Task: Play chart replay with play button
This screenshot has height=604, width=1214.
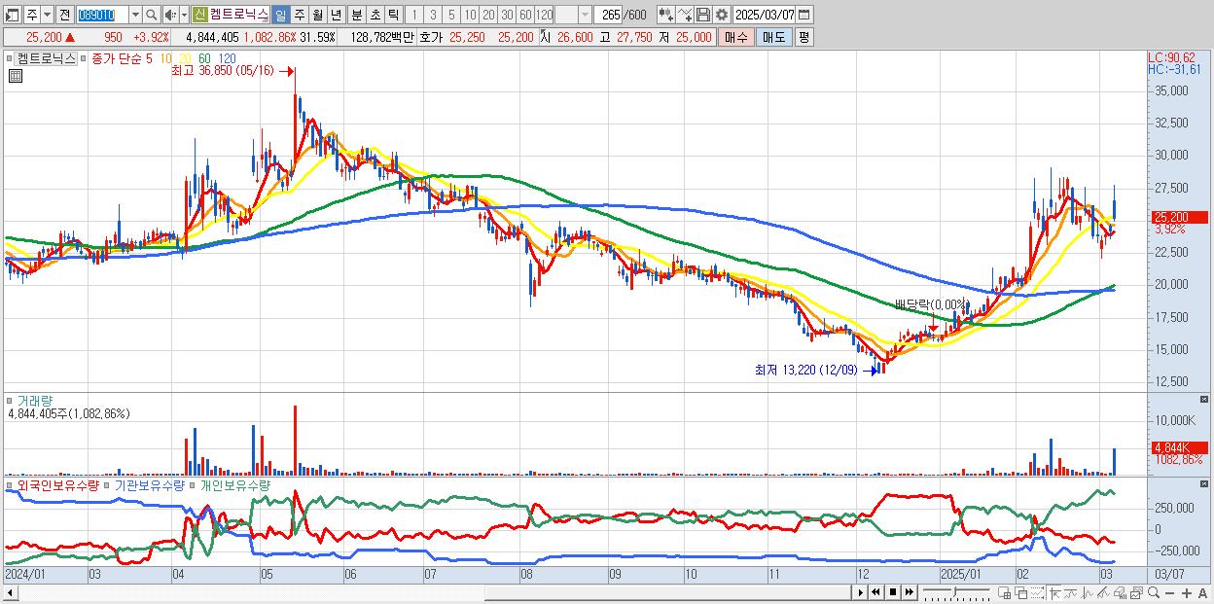Action: click(x=861, y=591)
